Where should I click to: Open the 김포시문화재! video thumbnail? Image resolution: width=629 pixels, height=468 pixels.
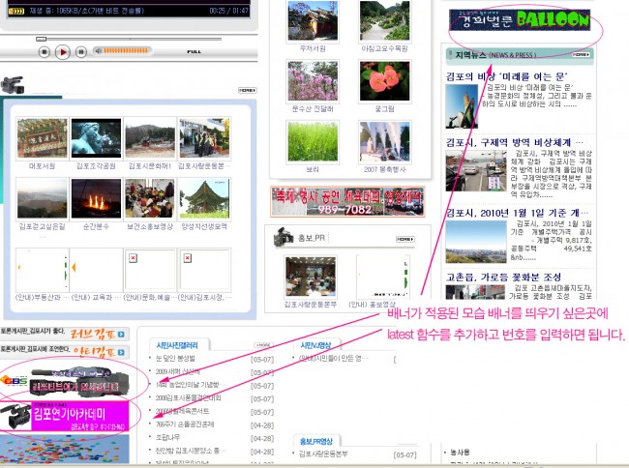(150, 138)
